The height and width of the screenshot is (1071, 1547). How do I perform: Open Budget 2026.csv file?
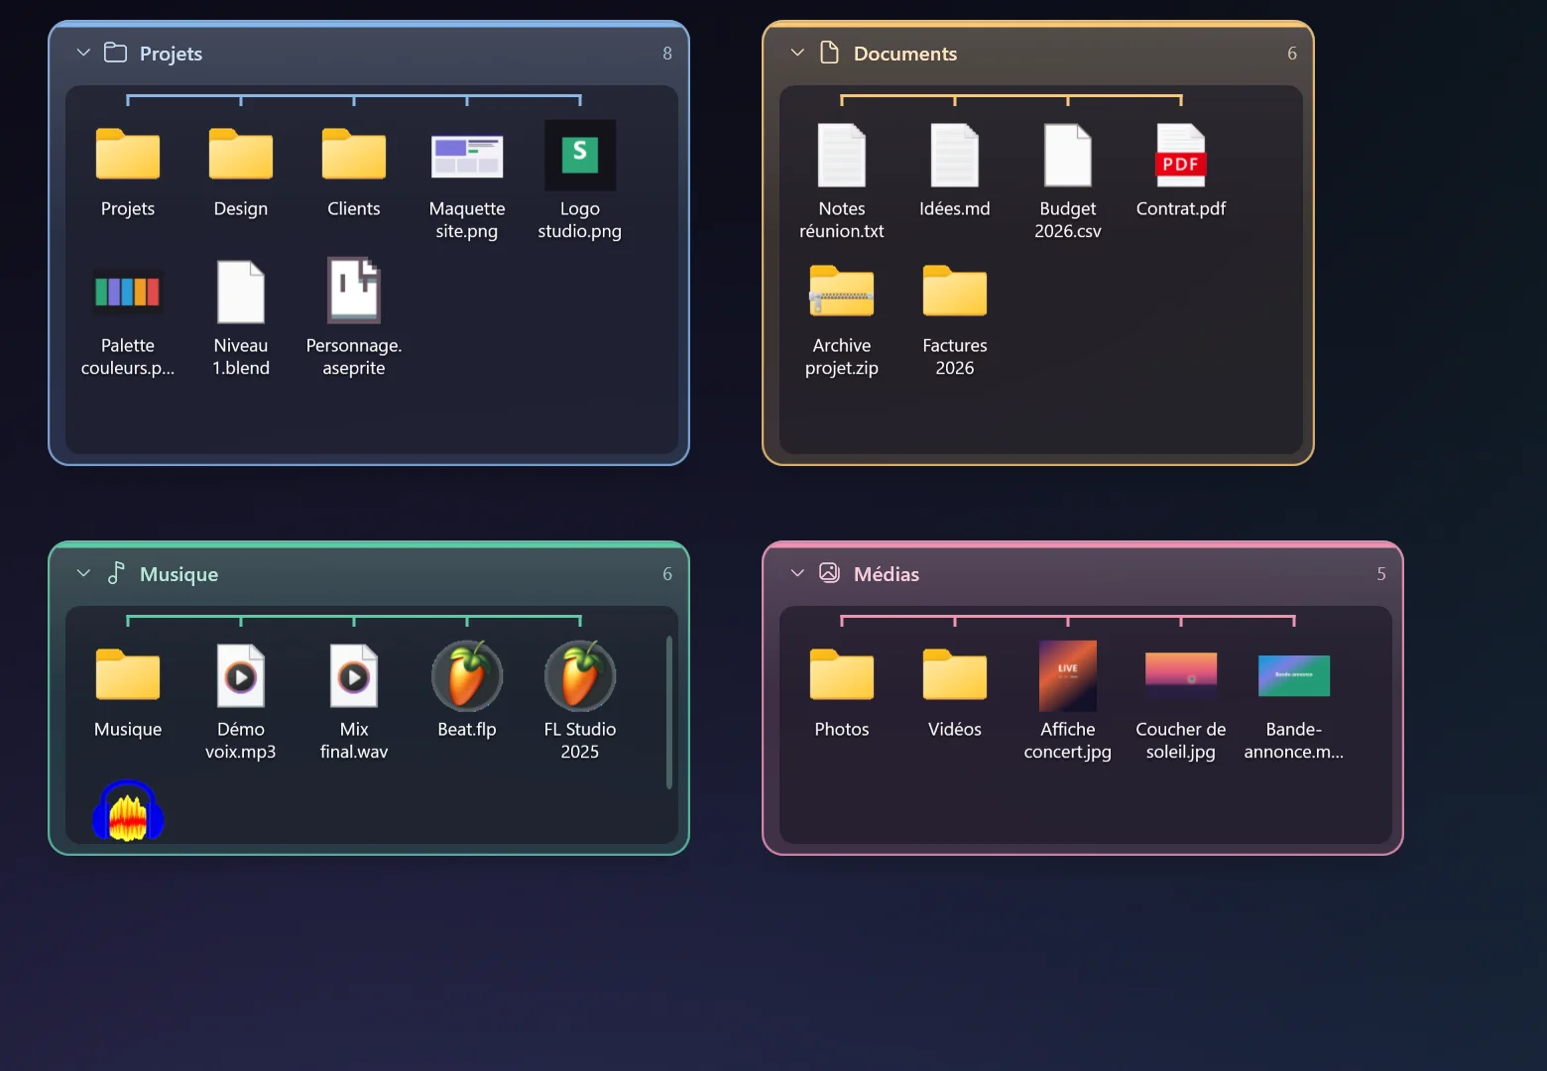(x=1068, y=156)
